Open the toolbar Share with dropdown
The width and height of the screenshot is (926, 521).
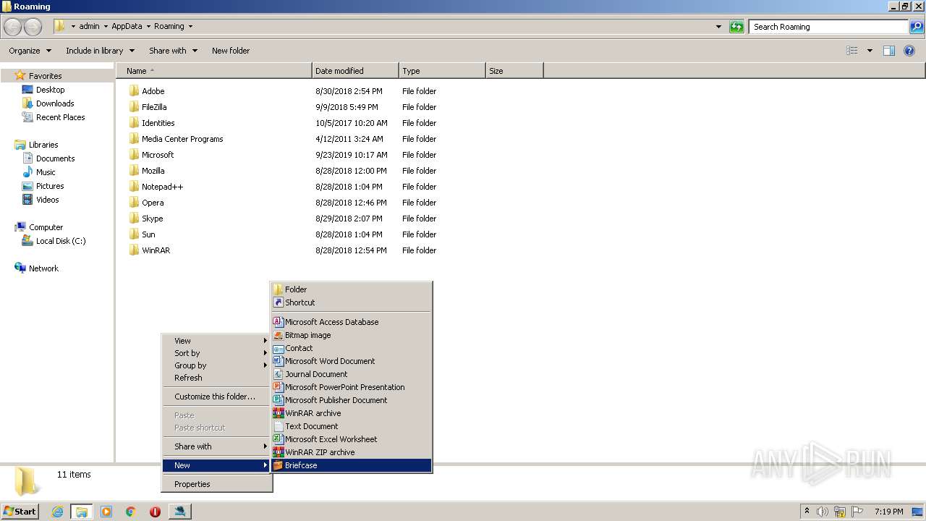click(173, 51)
